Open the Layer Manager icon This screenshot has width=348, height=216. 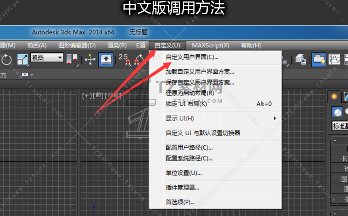[x=300, y=59]
